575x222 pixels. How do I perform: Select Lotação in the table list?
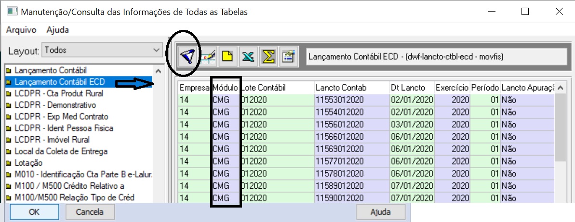[x=28, y=163]
